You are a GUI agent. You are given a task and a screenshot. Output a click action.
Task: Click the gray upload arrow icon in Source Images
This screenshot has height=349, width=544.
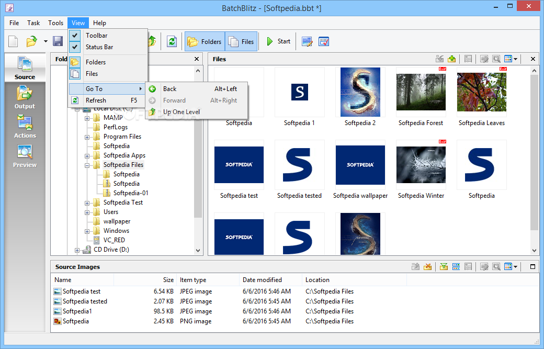416,267
